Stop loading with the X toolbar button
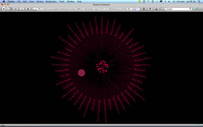Viewport: 203px width, 127px height. [x=22, y=9]
